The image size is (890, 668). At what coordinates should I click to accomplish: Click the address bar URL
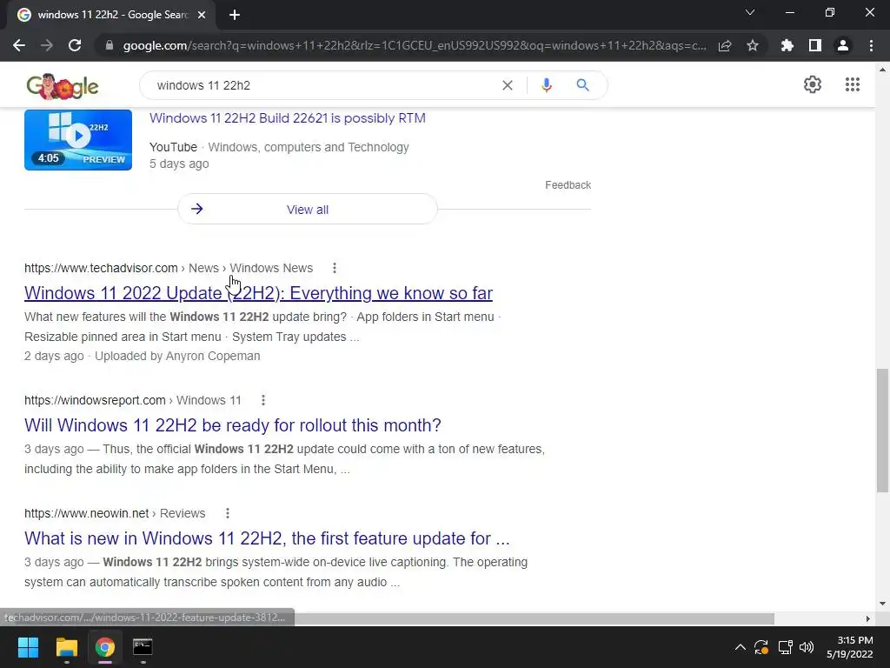click(x=415, y=45)
